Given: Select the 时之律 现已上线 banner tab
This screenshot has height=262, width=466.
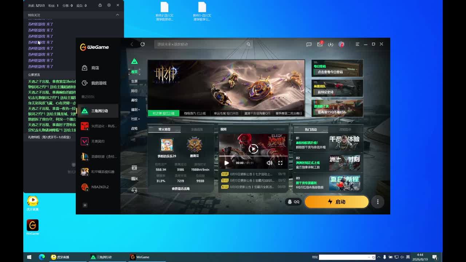Looking at the screenshot, I should [x=163, y=114].
